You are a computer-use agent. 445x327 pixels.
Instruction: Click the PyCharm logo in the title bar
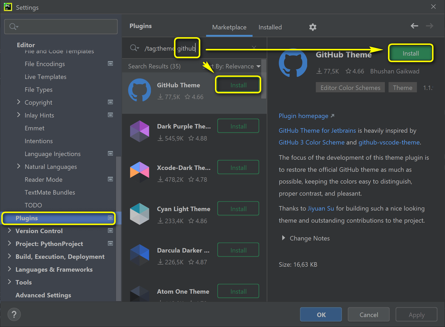point(8,7)
